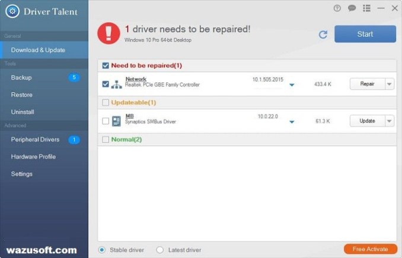This screenshot has height=258, width=402.
Task: Click the red exclamation alert icon
Action: pyautogui.click(x=109, y=33)
